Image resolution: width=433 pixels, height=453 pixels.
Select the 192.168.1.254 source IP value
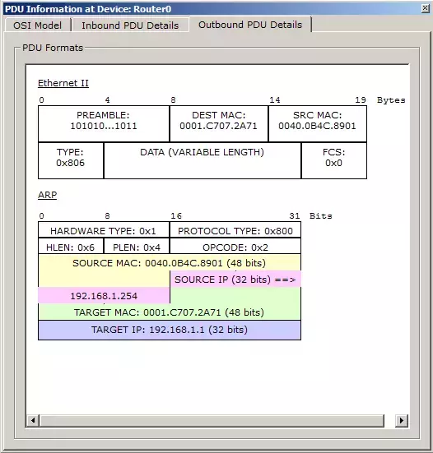tap(104, 296)
